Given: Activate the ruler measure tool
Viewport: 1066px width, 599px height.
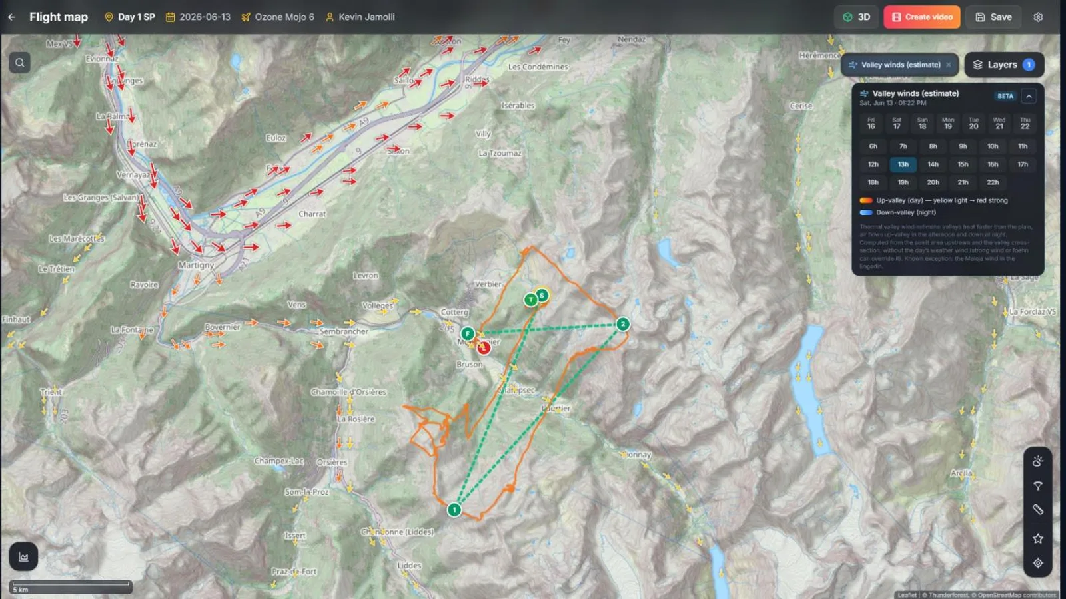Looking at the screenshot, I should [x=1038, y=510].
